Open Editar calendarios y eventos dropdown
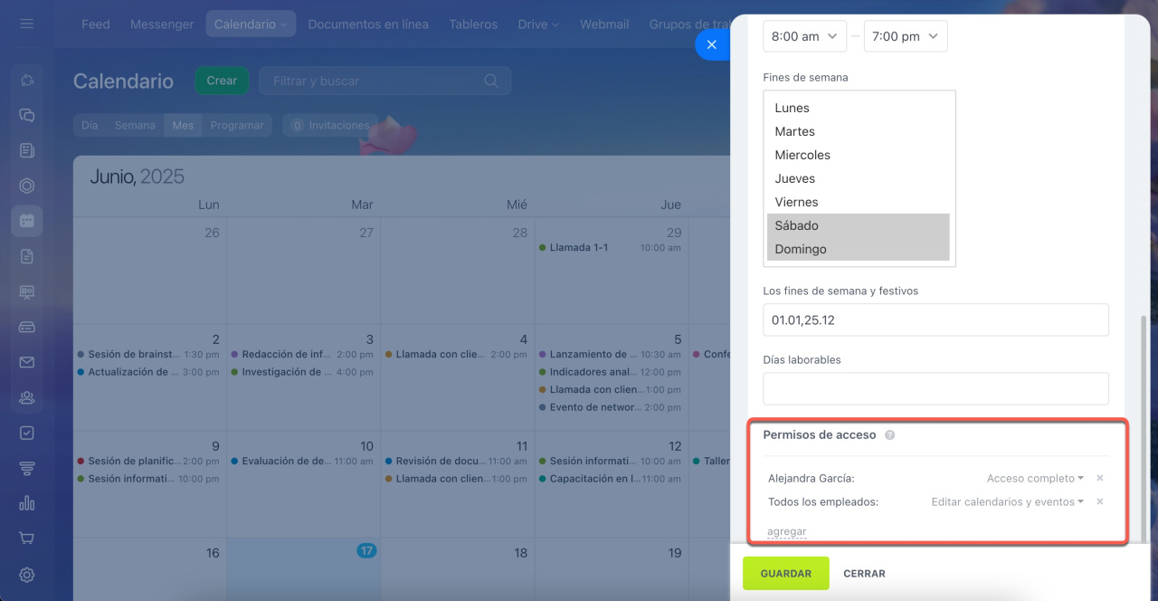This screenshot has height=601, width=1158. [x=1008, y=501]
